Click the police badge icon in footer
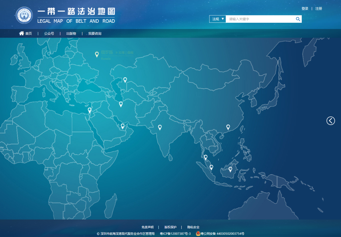Screen dimensions: 341x237 [x=198, y=234]
